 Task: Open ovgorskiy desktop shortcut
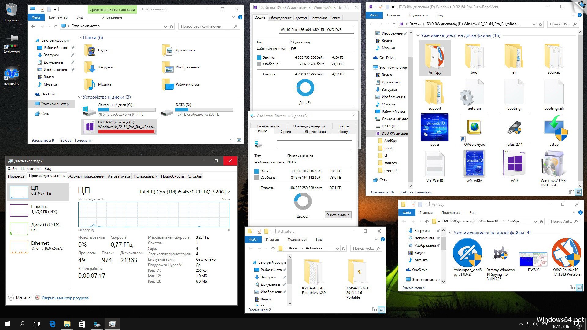point(11,76)
